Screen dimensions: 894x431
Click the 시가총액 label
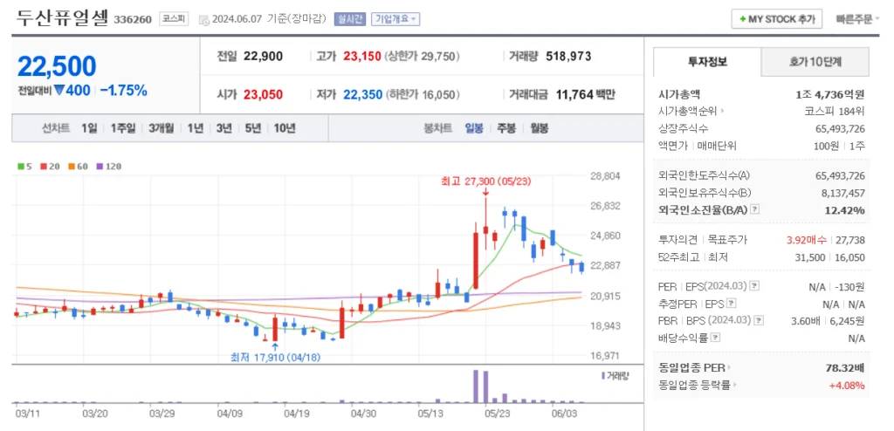coord(678,94)
